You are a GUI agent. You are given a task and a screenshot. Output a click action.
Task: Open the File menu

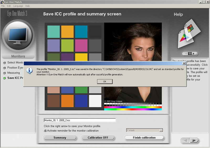tap(3, 6)
